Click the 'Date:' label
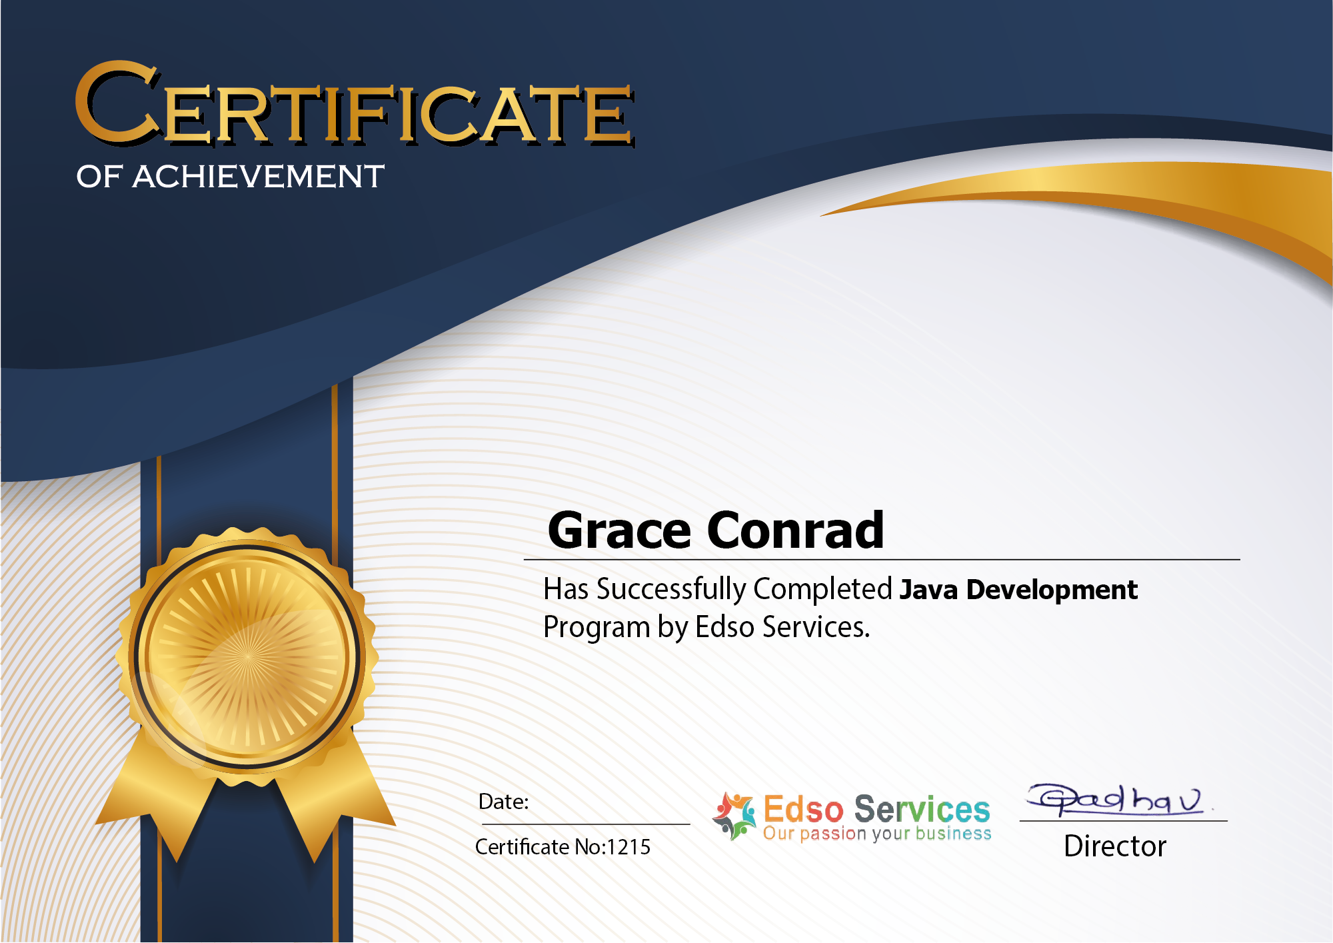Screen dimensions: 1333x943 (503, 801)
